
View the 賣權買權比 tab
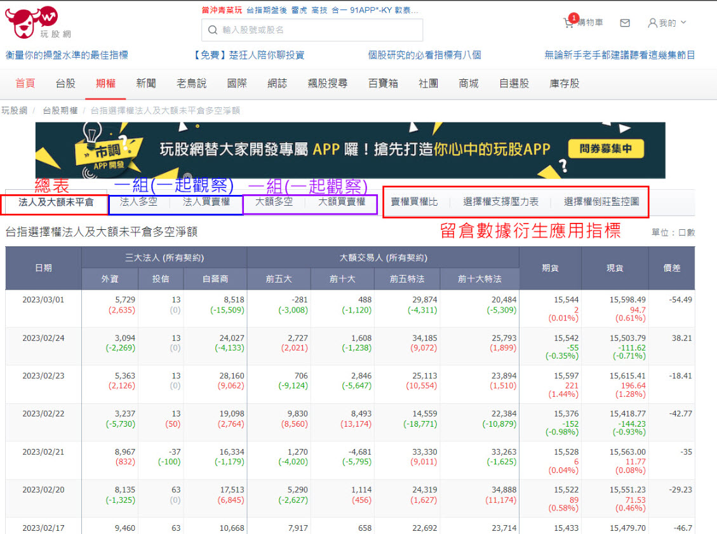click(414, 201)
